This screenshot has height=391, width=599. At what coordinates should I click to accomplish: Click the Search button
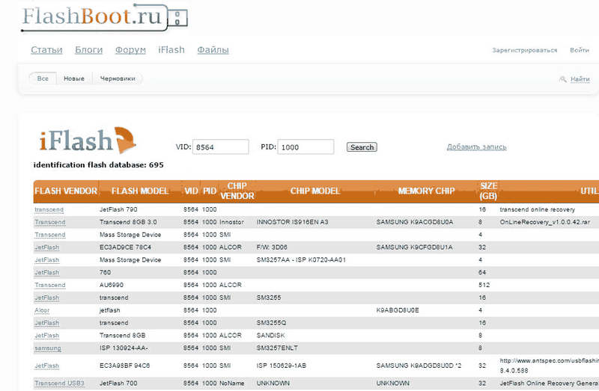point(362,147)
